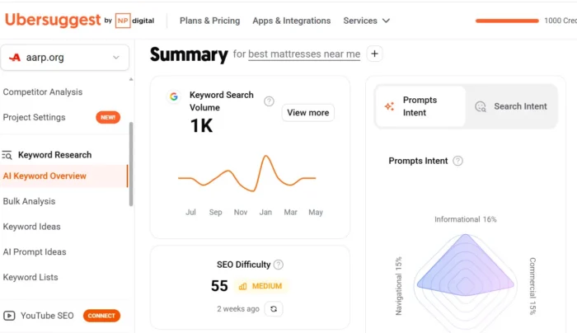The width and height of the screenshot is (577, 333).
Task: Click the Search Intent icon
Action: click(481, 106)
